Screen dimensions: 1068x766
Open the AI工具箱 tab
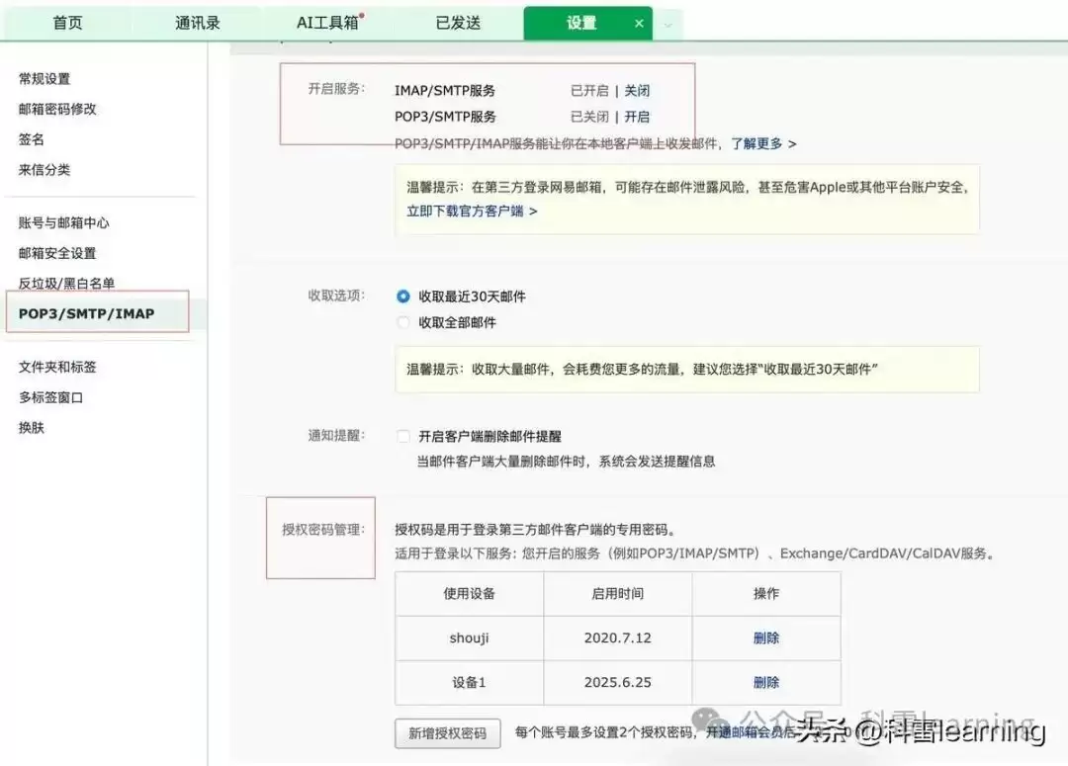point(324,21)
